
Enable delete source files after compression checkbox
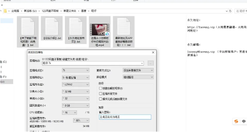(x=101, y=99)
